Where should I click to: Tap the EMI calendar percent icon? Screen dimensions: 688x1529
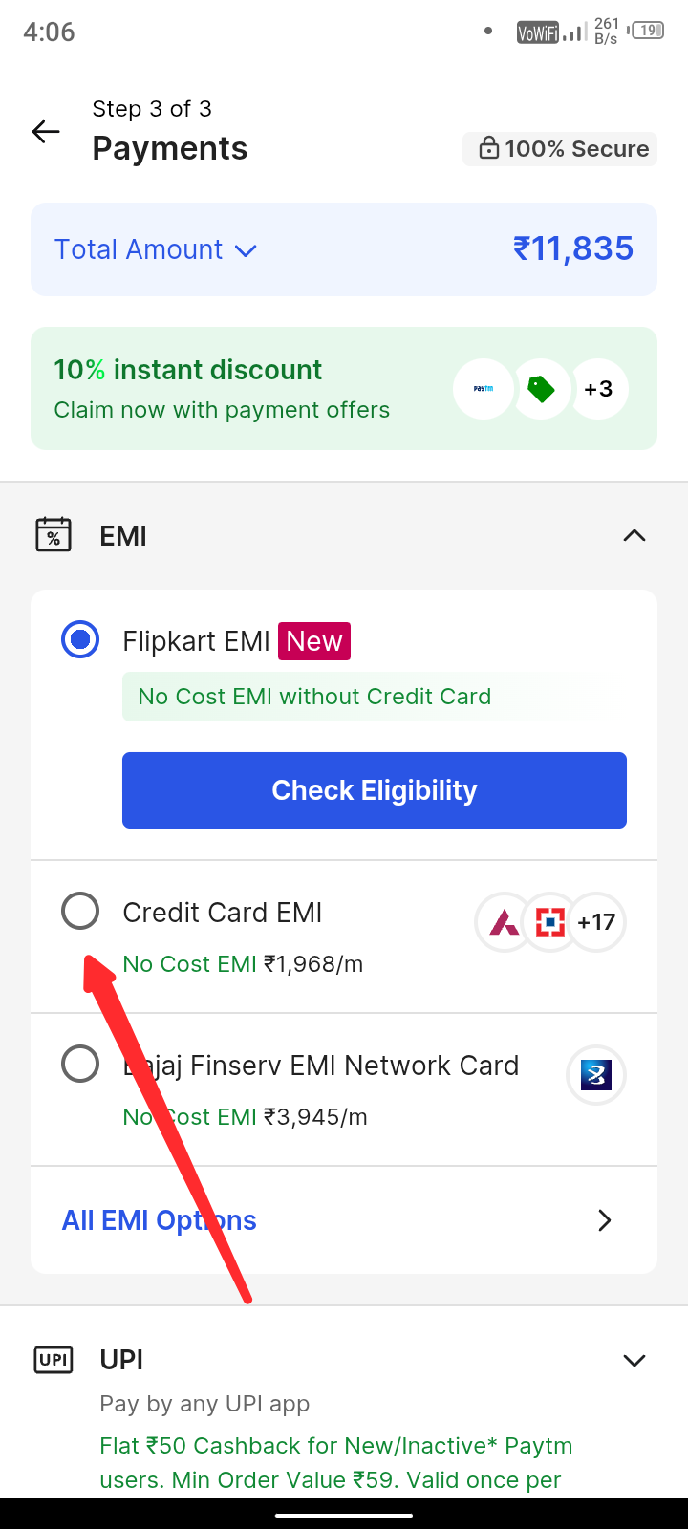(54, 535)
